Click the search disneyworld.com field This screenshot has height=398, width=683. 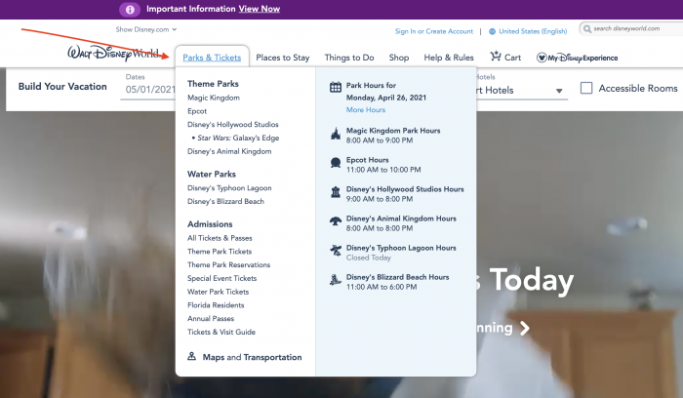click(630, 28)
